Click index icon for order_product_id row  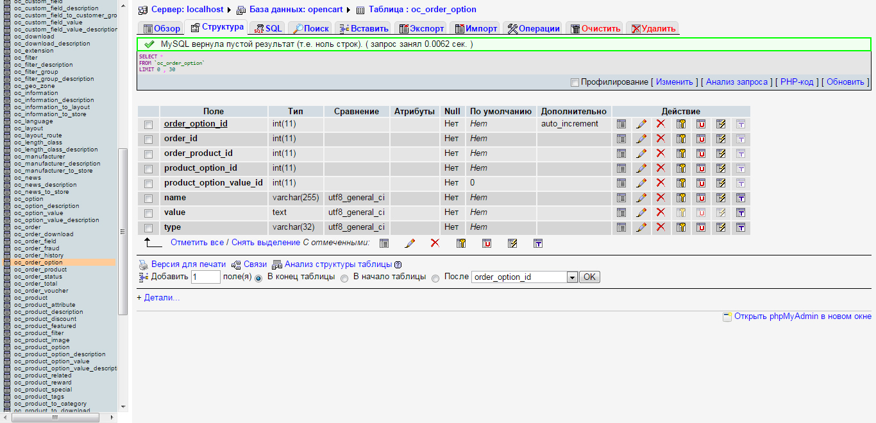pyautogui.click(x=721, y=153)
